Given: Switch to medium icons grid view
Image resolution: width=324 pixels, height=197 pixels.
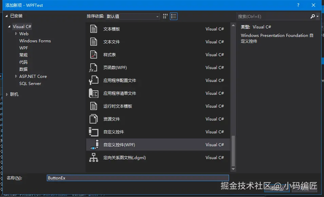Looking at the screenshot, I should (x=165, y=16).
